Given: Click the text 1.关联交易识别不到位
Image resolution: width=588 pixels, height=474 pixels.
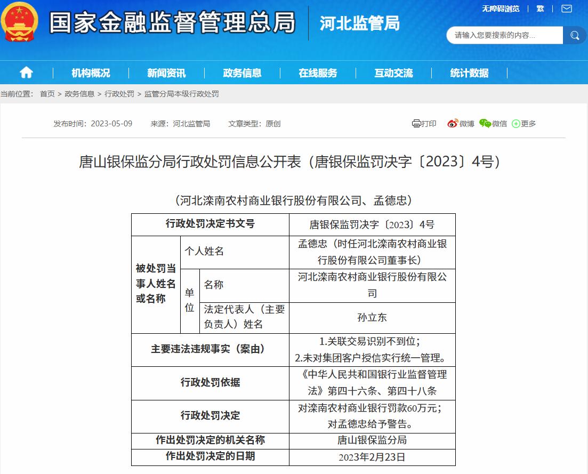Looking at the screenshot, I should [370, 341].
